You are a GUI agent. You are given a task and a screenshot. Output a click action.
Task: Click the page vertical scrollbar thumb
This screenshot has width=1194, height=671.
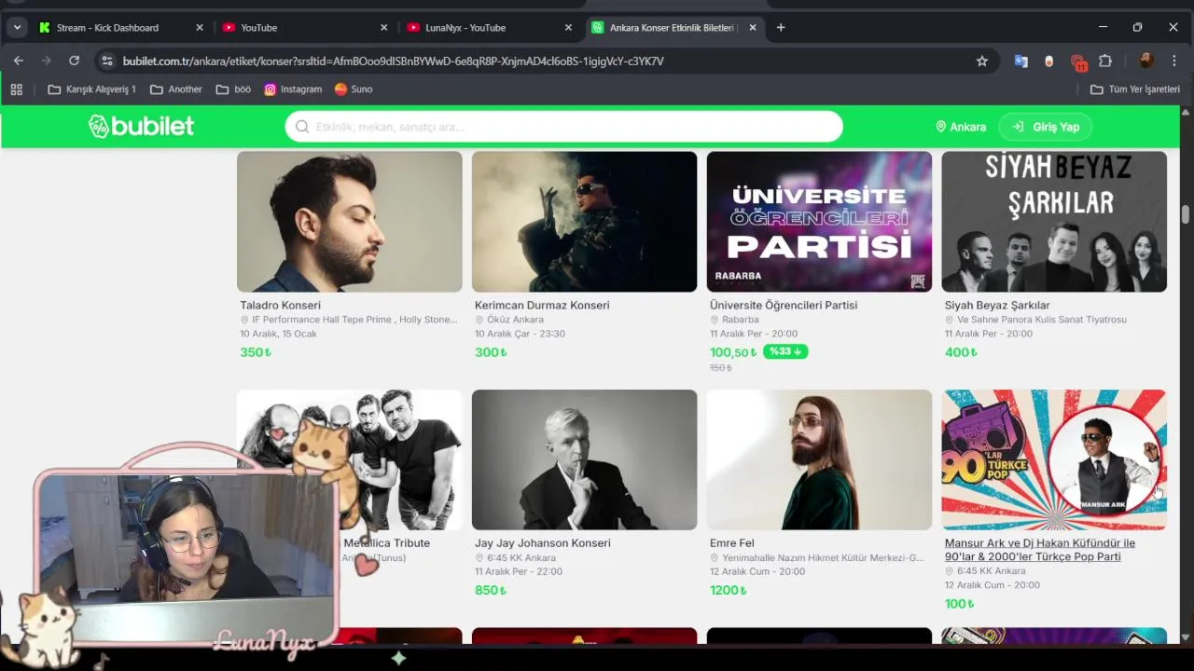1186,213
